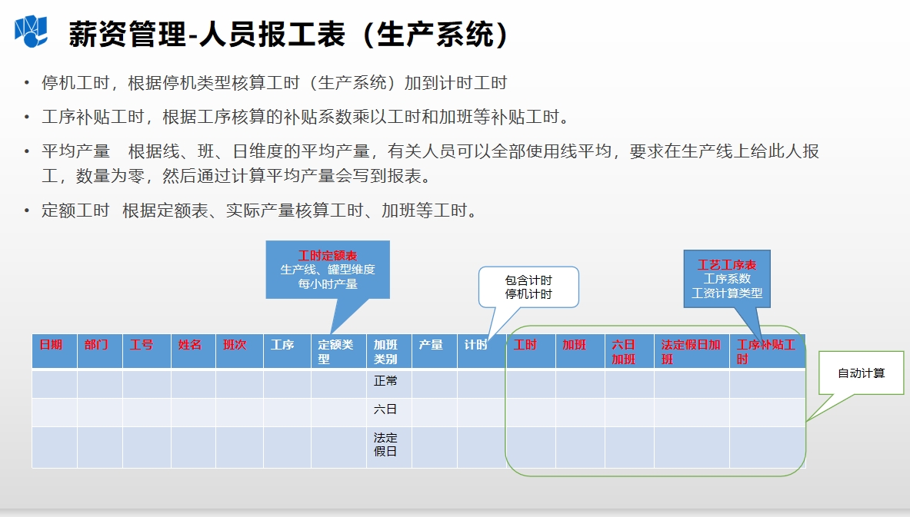Click the 六日 cell in the 加班类别 column

click(388, 412)
